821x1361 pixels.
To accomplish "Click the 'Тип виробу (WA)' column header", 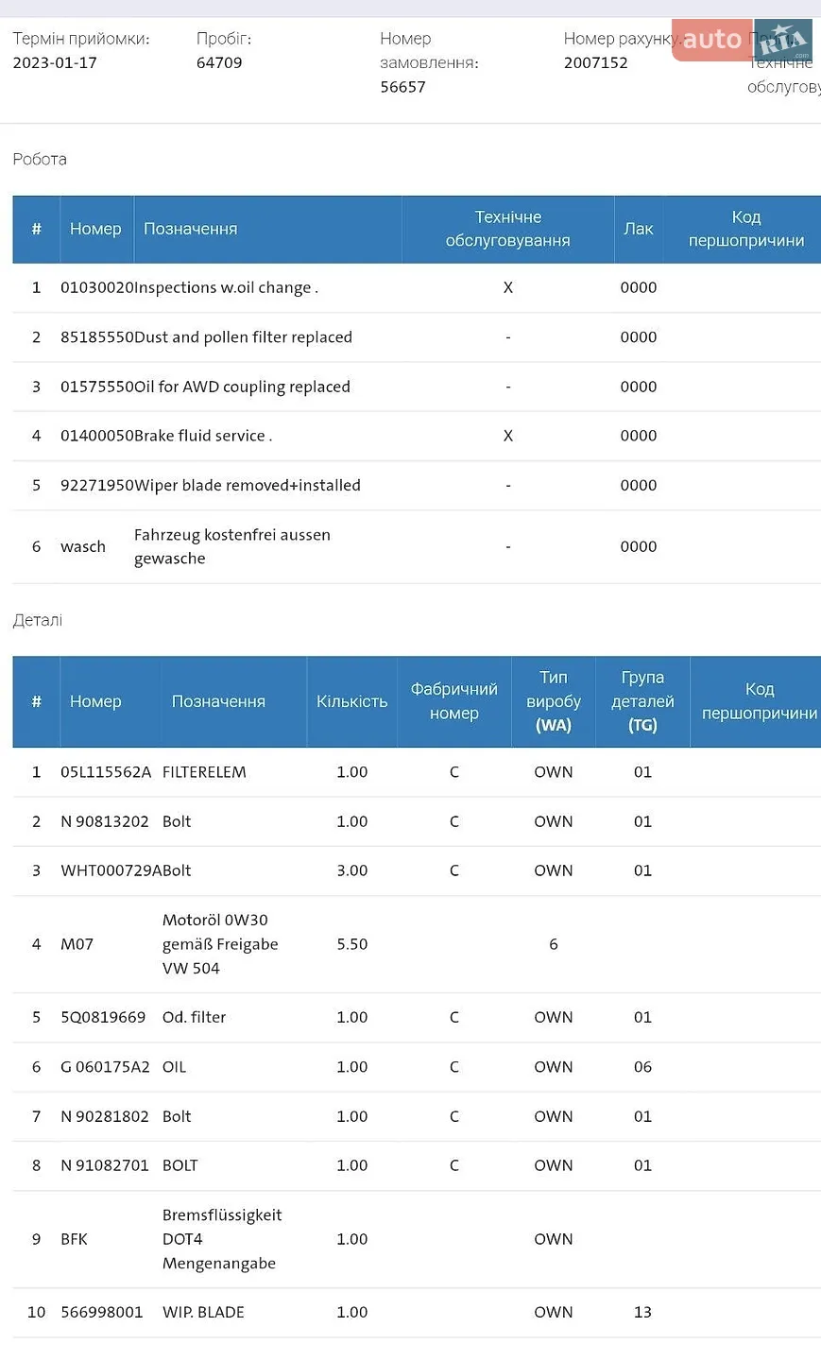I will click(554, 701).
